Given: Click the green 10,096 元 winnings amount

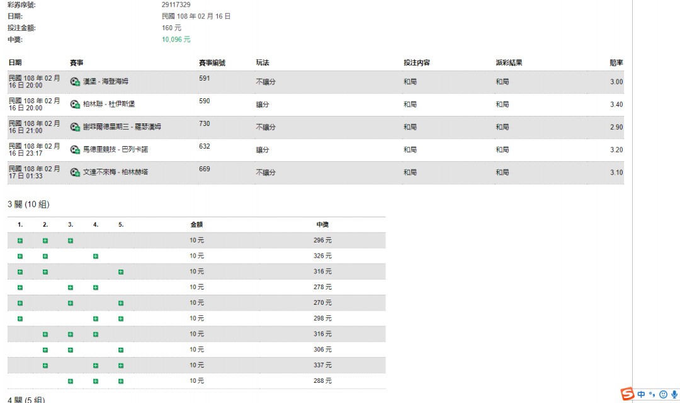Looking at the screenshot, I should [176, 39].
